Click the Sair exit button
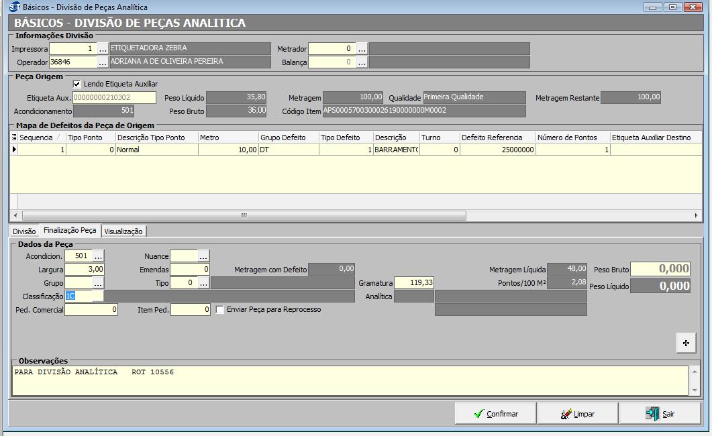Screen dimensions: 712x436 pos(660,414)
